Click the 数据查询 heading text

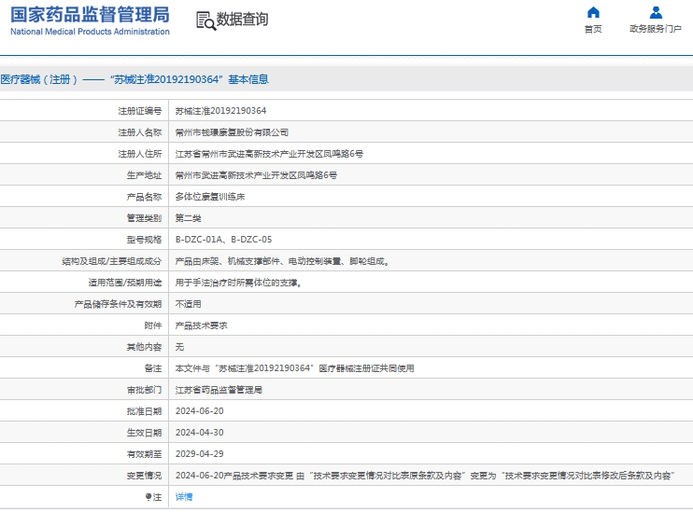(242, 19)
